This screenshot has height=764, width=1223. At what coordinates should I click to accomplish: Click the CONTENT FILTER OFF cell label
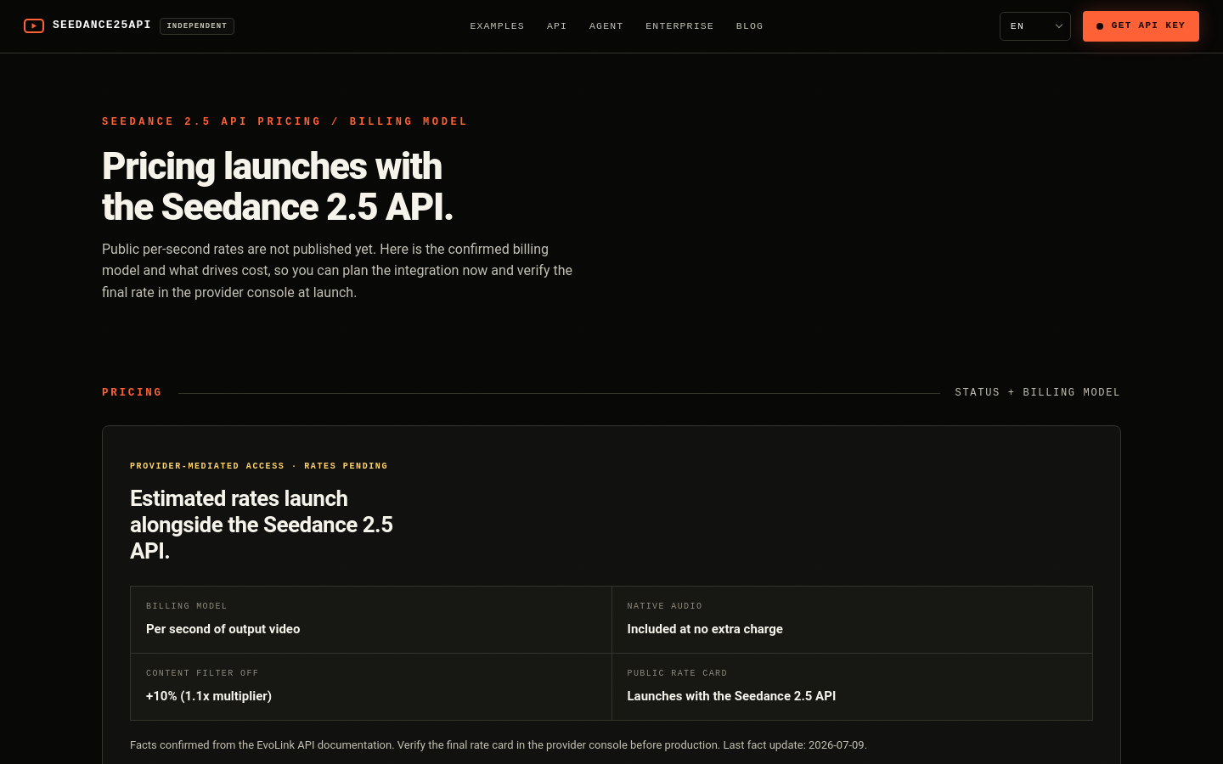tap(202, 673)
